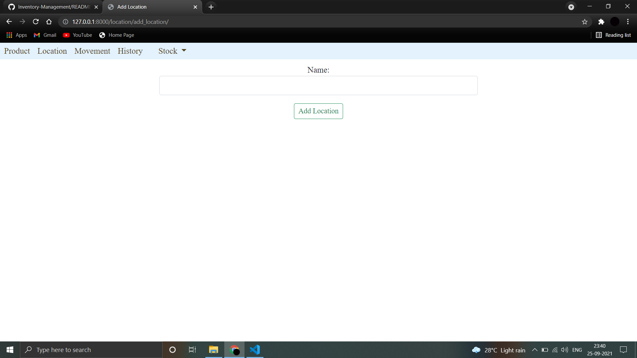Image resolution: width=637 pixels, height=358 pixels.
Task: Bookmark this page with the star icon
Action: (x=585, y=22)
